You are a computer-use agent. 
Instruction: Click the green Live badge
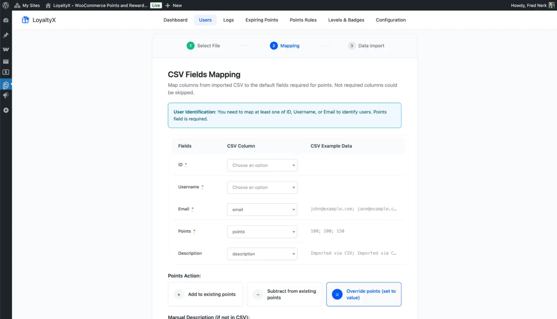click(156, 5)
